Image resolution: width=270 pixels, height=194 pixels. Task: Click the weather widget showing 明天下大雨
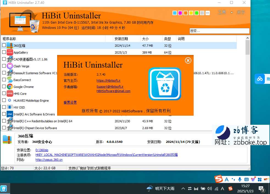coord(160,189)
